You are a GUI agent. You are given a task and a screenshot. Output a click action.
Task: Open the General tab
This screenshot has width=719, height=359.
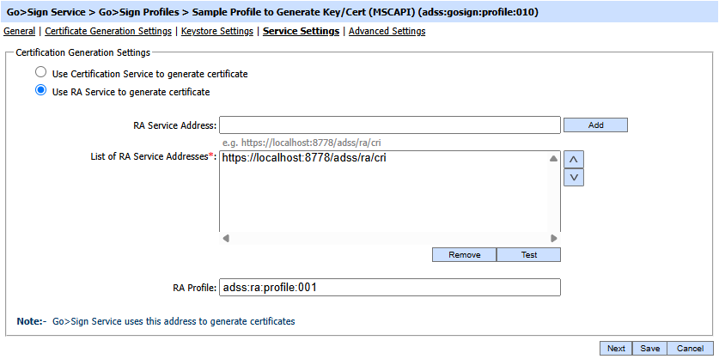click(20, 31)
